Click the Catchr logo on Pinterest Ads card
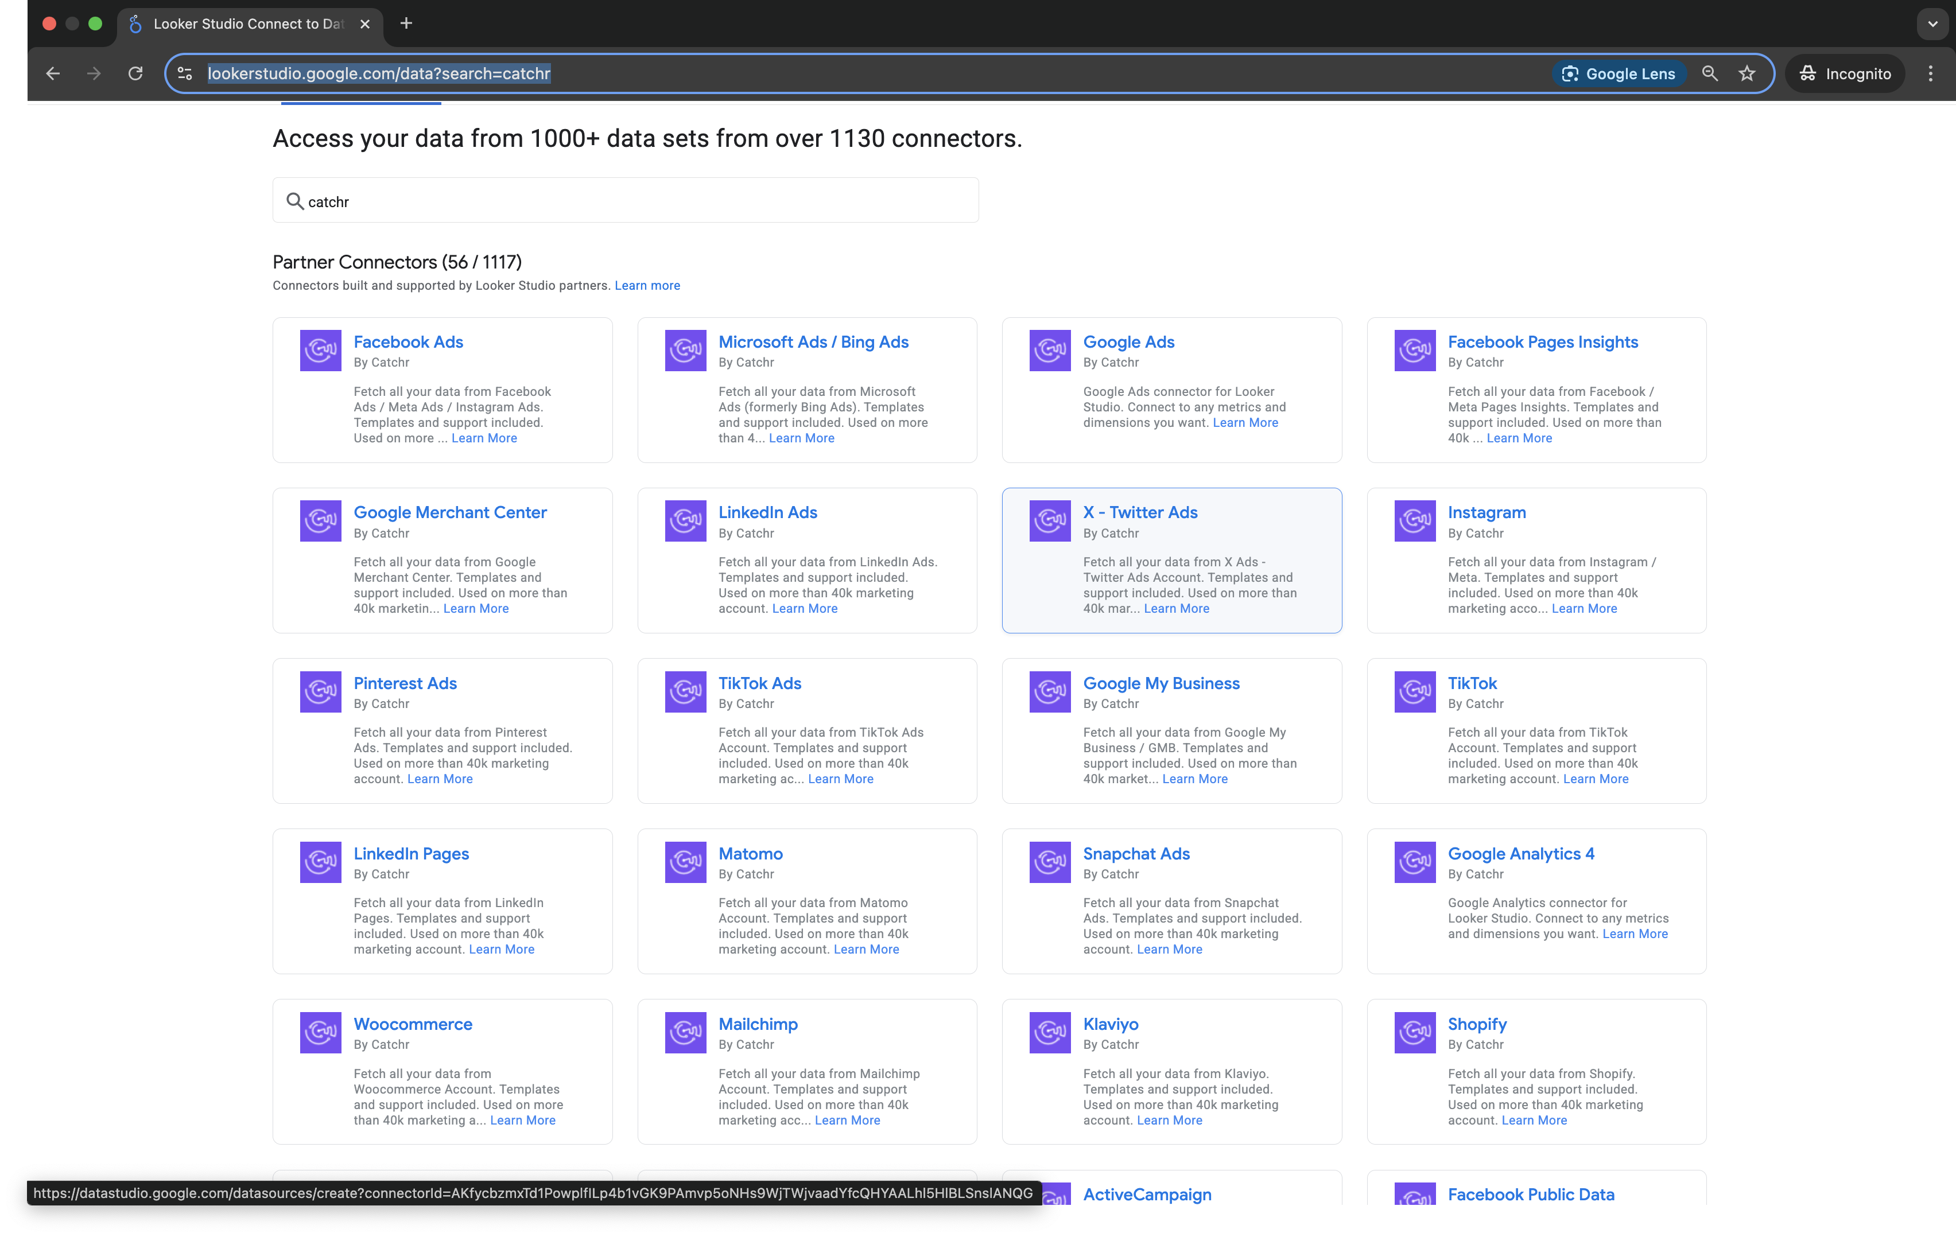 (320, 691)
